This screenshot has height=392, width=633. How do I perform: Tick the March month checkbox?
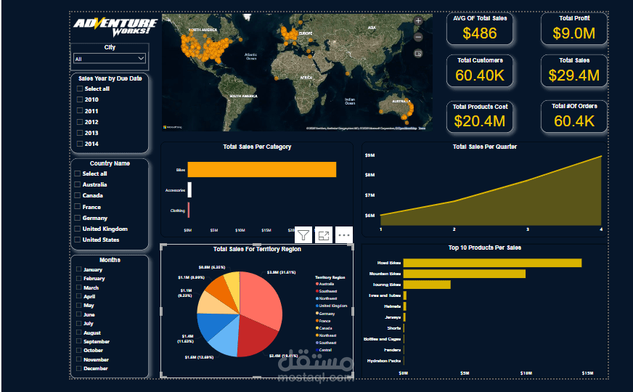[x=79, y=287]
